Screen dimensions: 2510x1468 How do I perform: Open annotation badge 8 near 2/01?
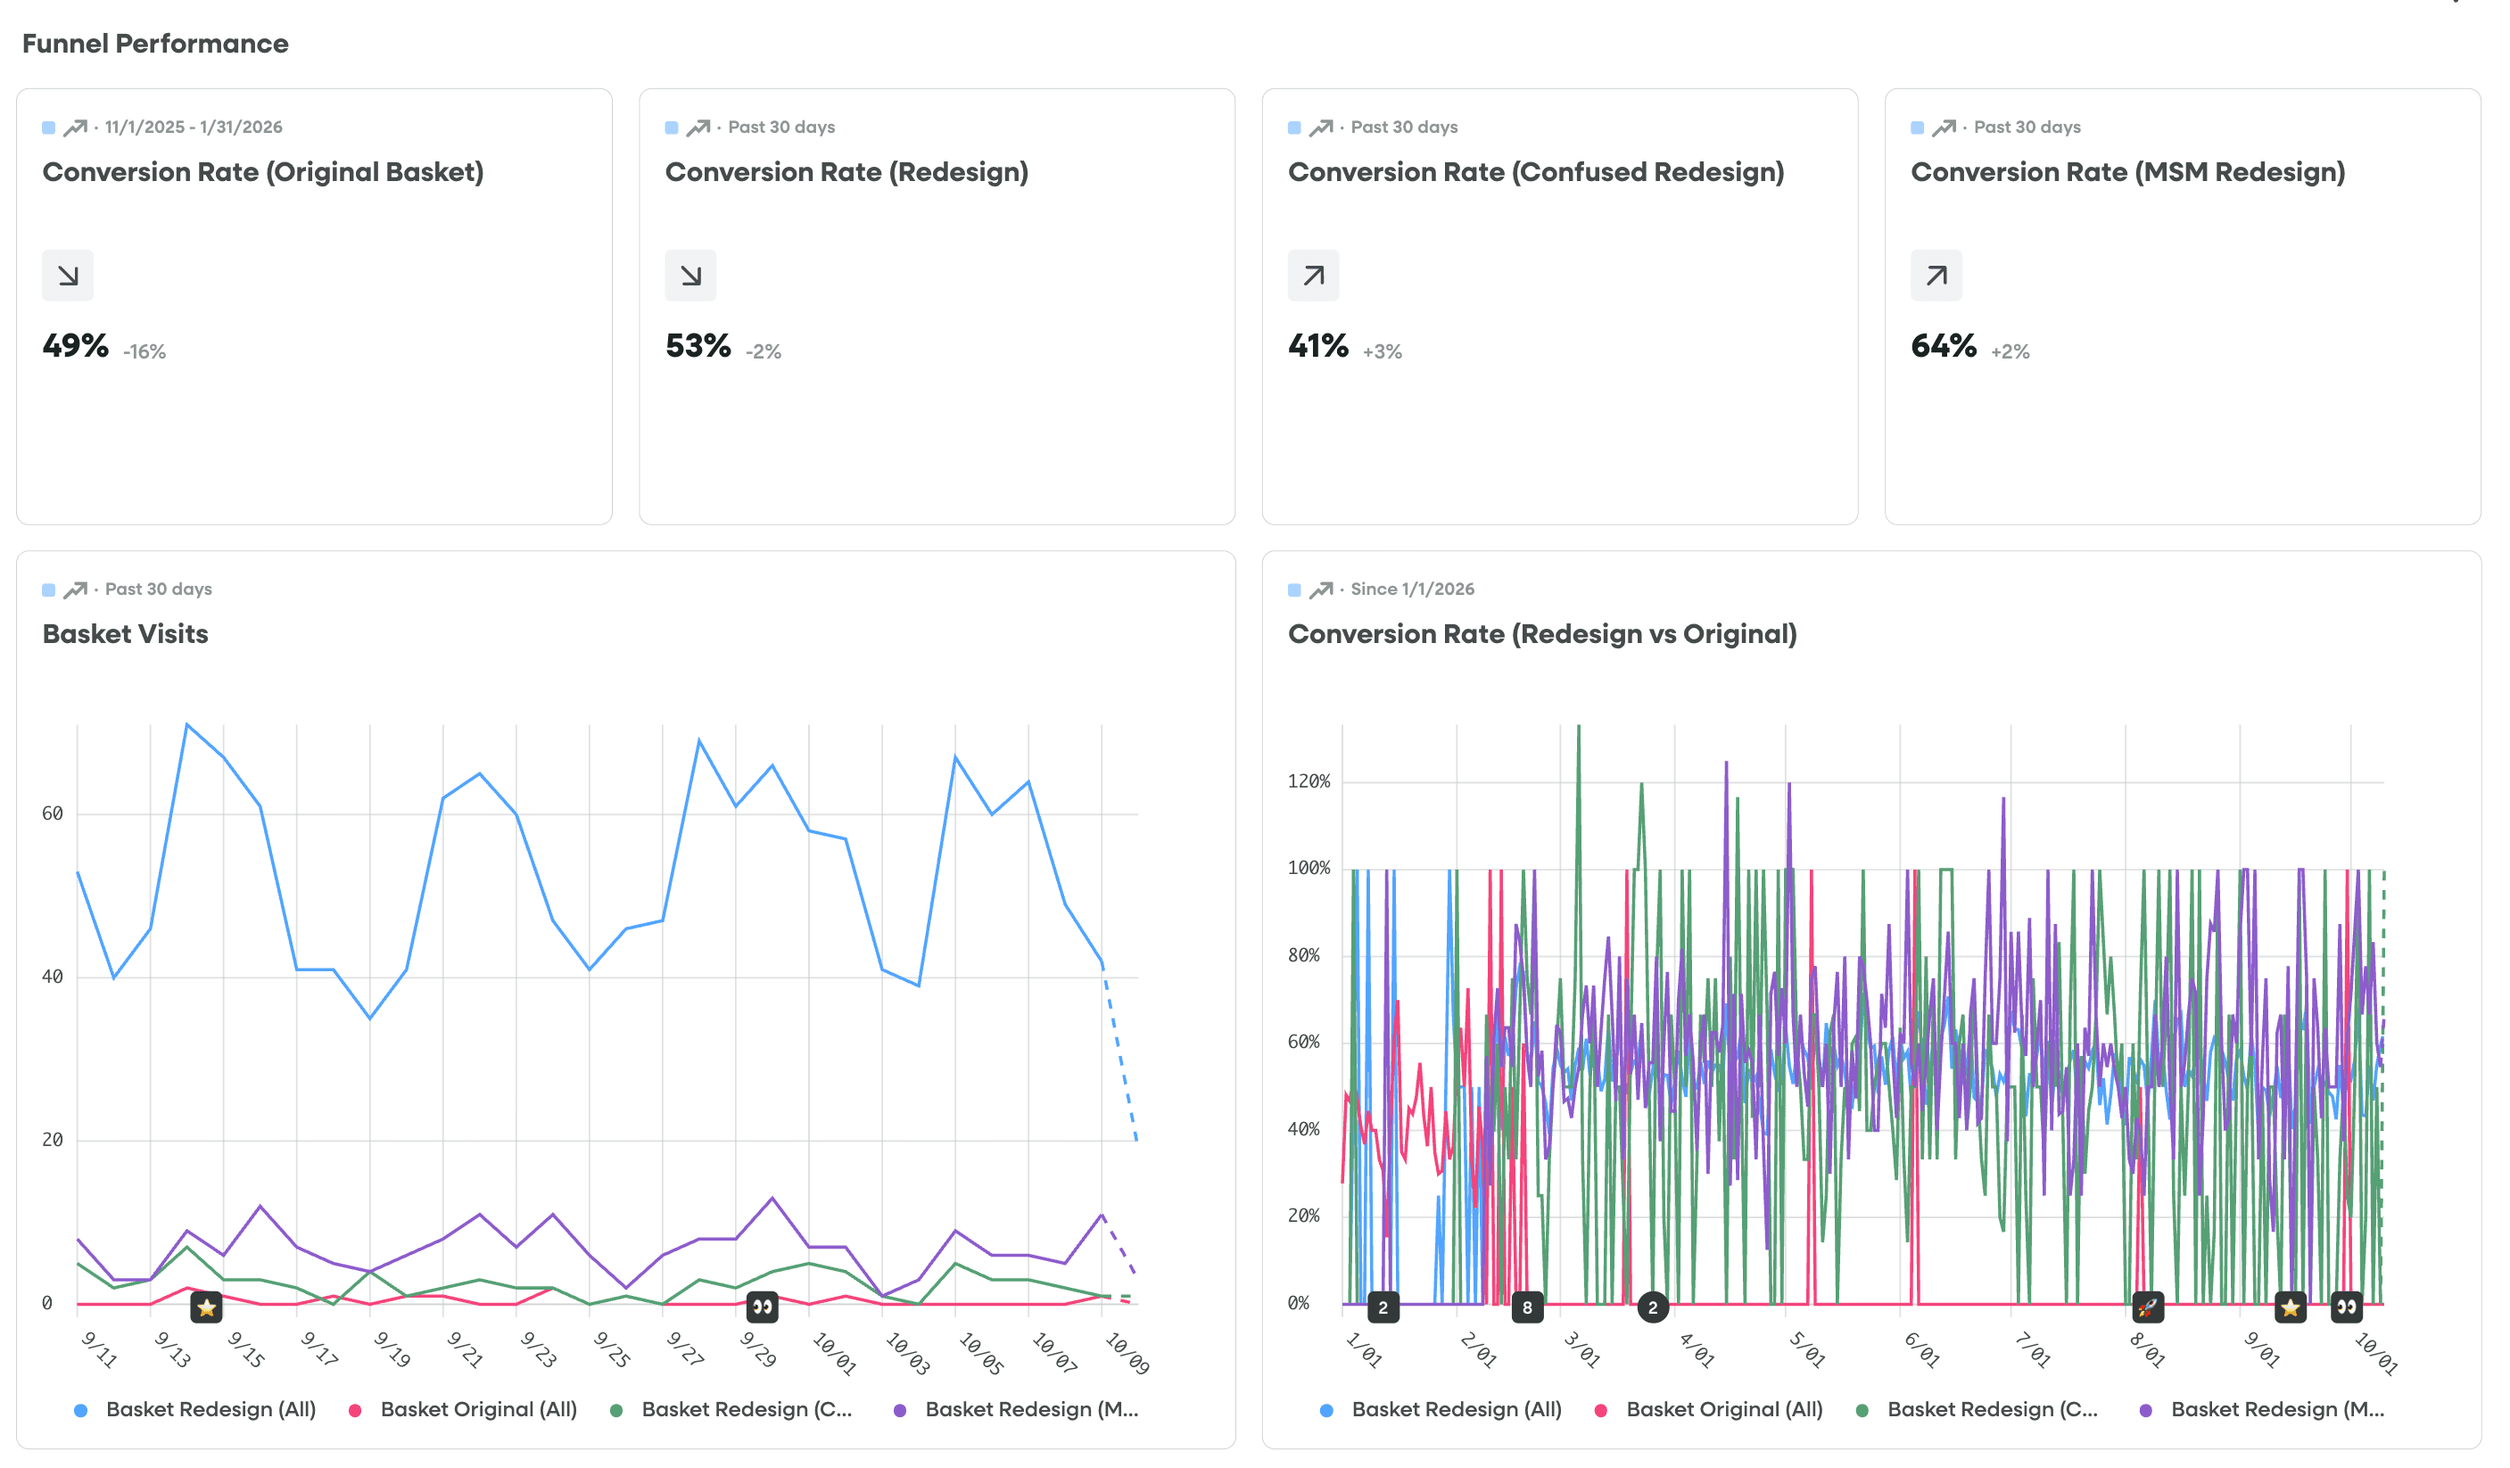(x=1527, y=1307)
